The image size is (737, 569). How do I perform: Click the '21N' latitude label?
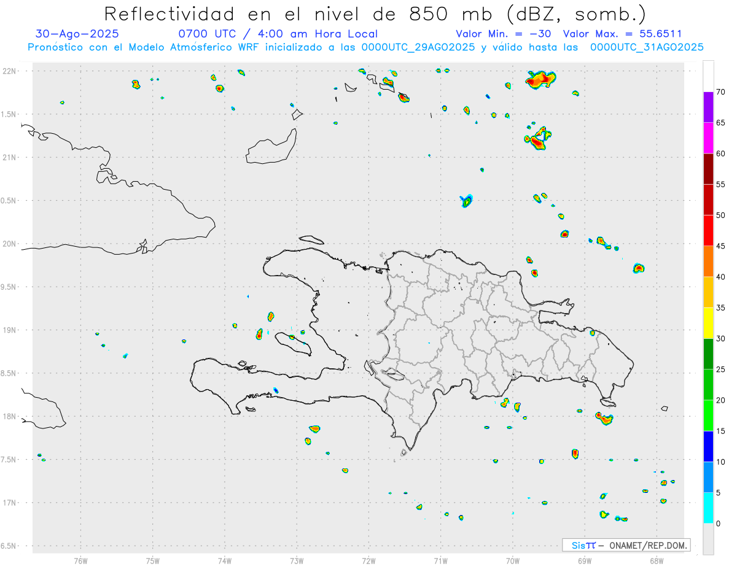pos(10,158)
